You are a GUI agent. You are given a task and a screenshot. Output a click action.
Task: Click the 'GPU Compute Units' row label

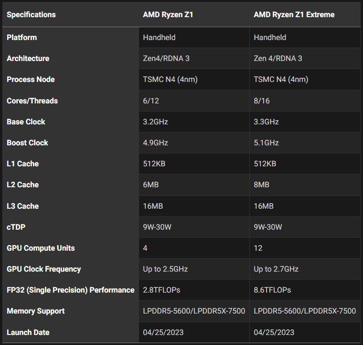coord(41,248)
